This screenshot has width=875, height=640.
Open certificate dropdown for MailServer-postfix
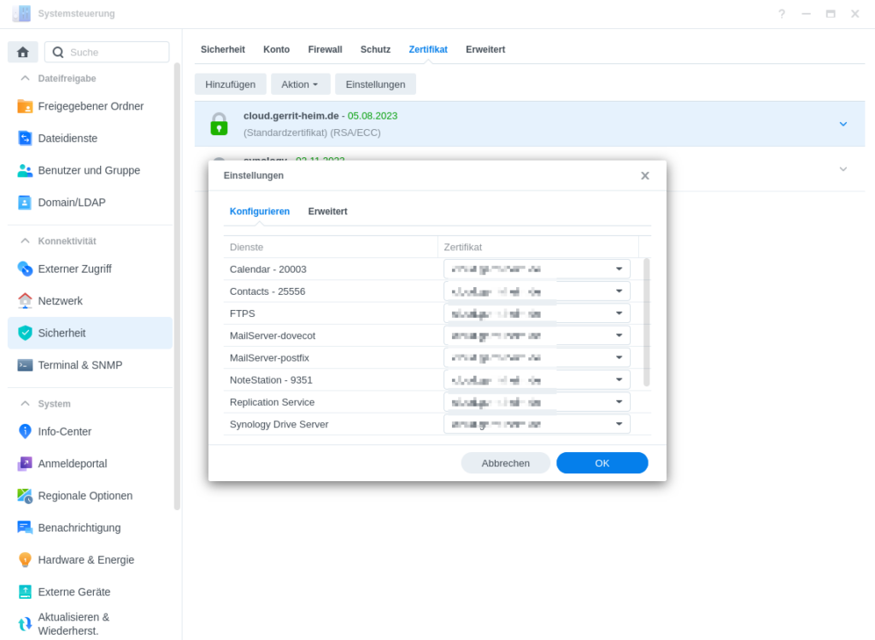537,358
